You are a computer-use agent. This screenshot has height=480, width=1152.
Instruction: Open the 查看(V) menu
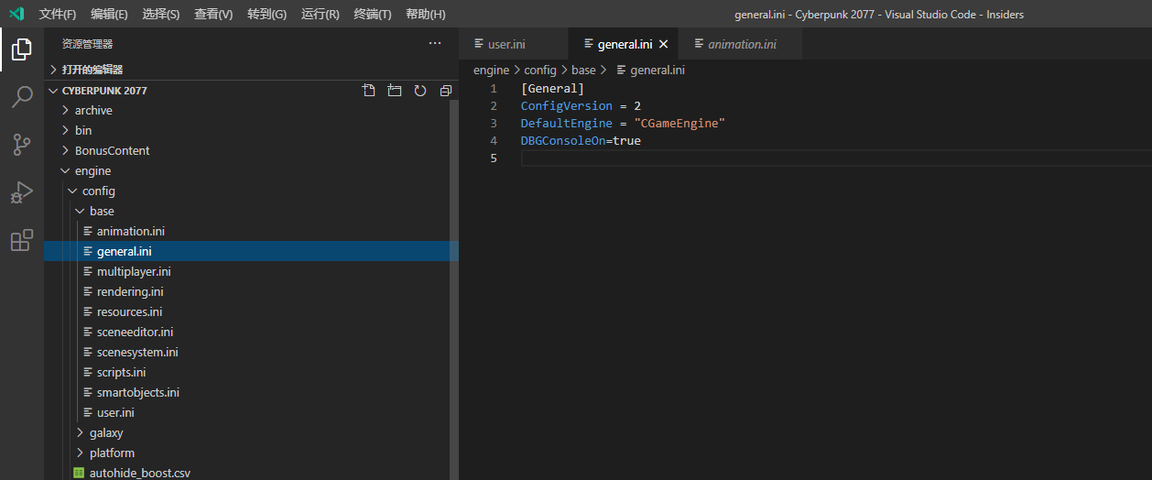213,15
